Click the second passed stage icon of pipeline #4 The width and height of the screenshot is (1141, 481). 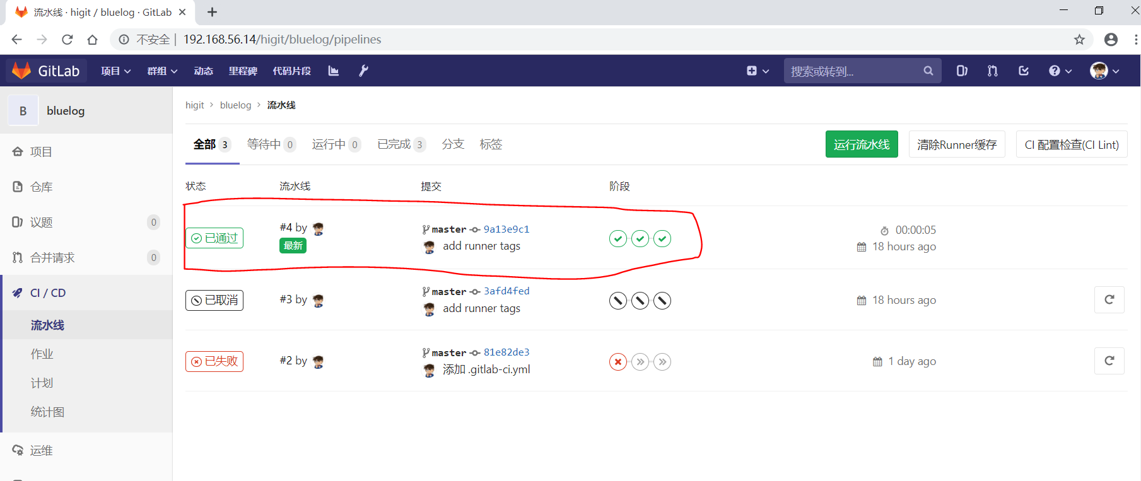click(x=640, y=238)
